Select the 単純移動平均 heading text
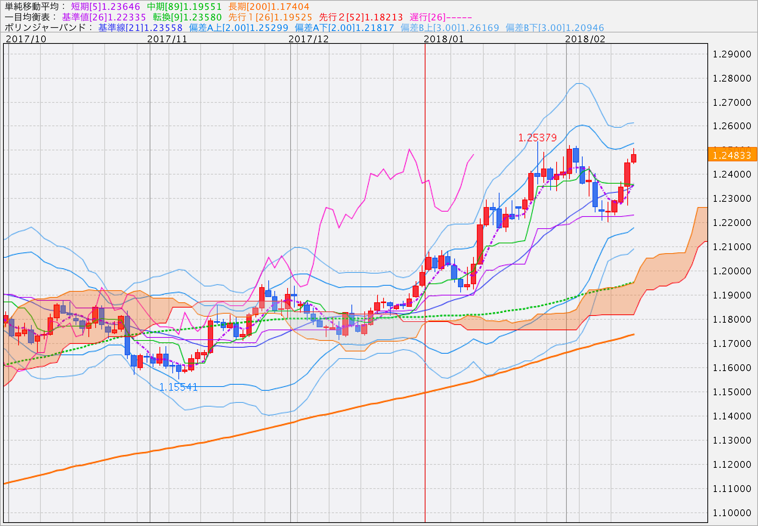 [32, 6]
